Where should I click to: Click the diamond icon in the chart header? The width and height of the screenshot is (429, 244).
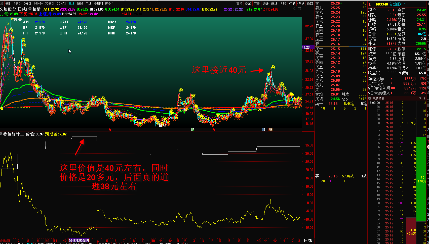pyautogui.click(x=295, y=9)
